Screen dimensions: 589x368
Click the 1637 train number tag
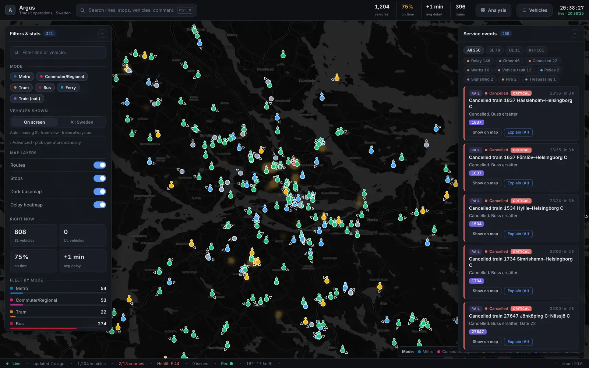click(x=476, y=173)
